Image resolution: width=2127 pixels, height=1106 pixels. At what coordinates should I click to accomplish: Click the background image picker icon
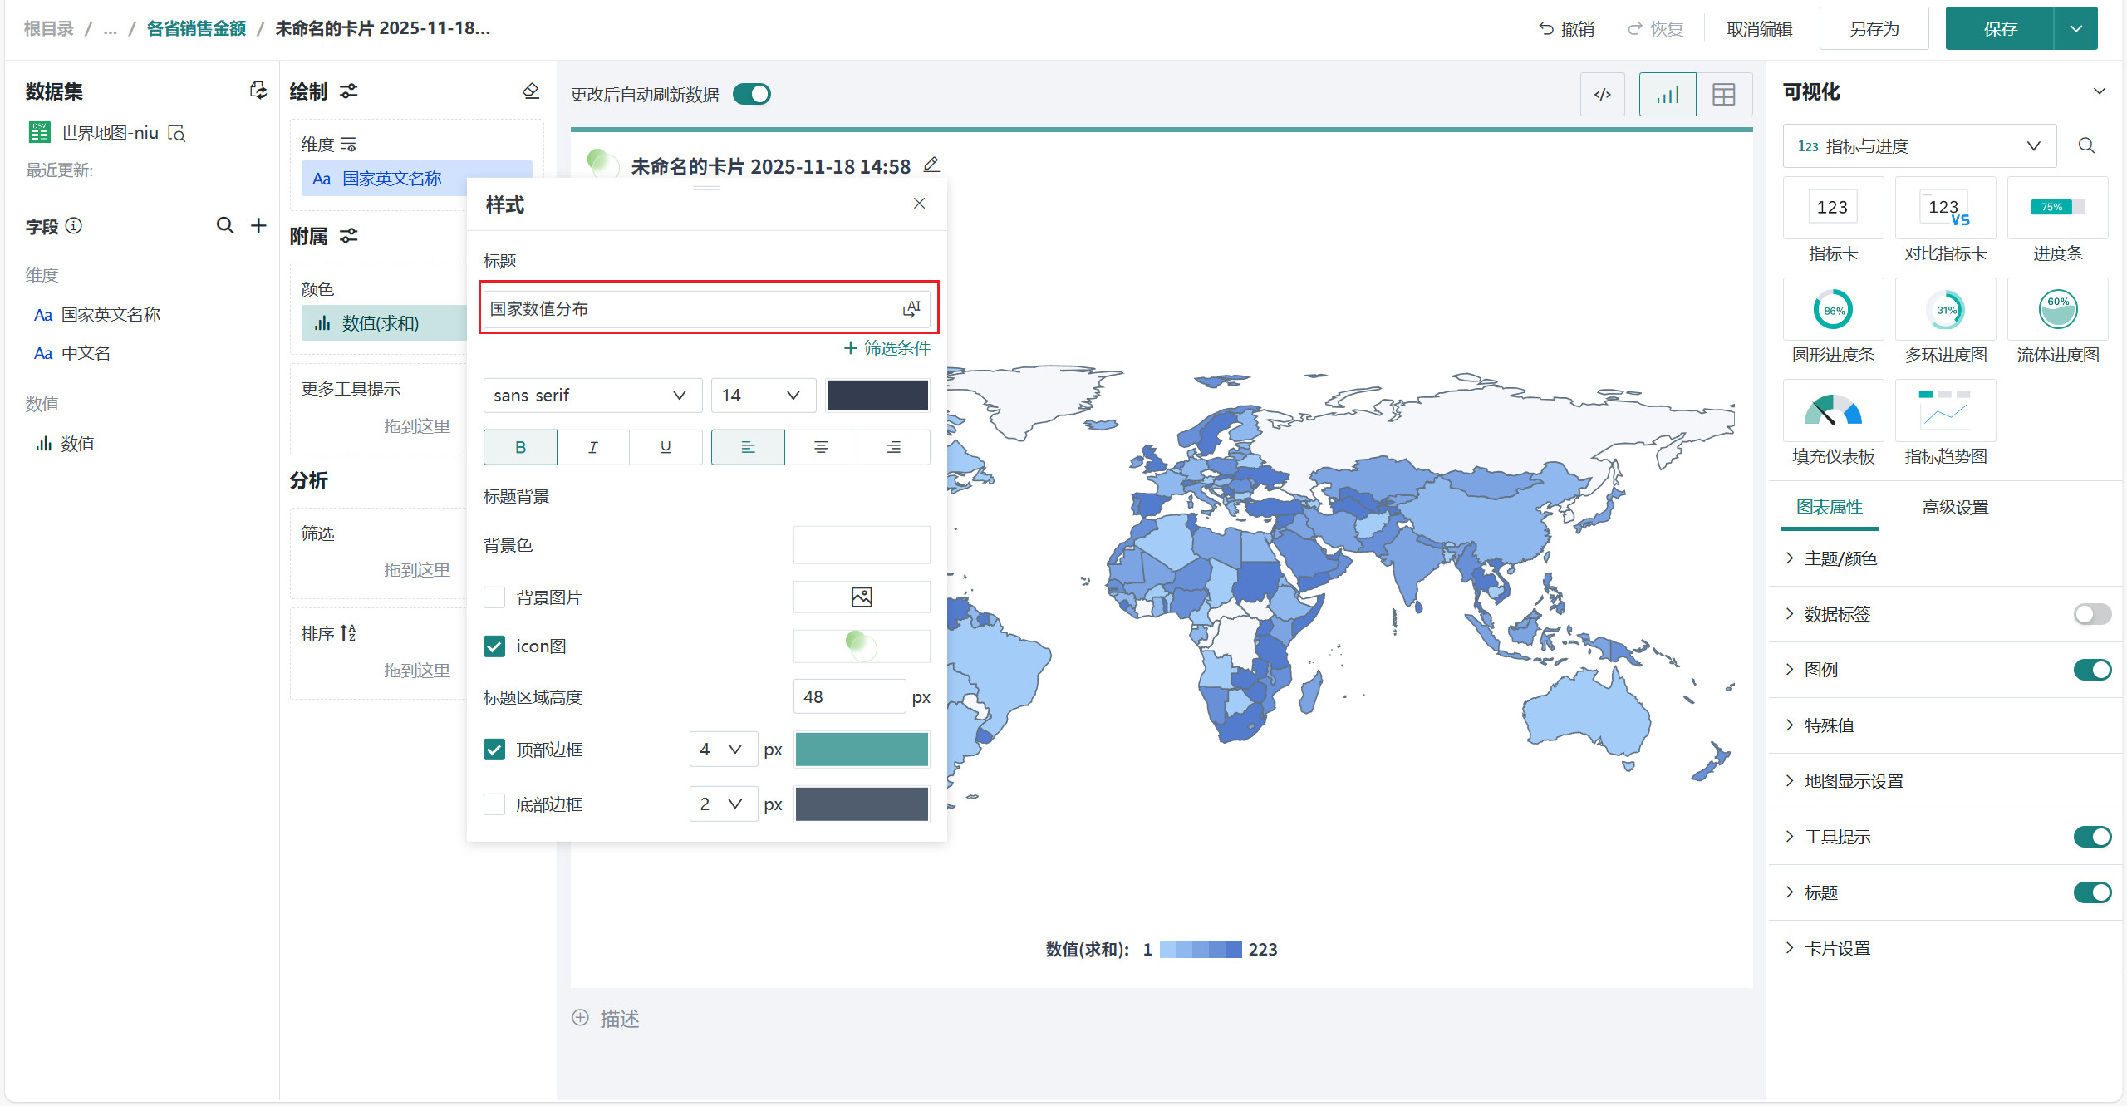click(861, 597)
